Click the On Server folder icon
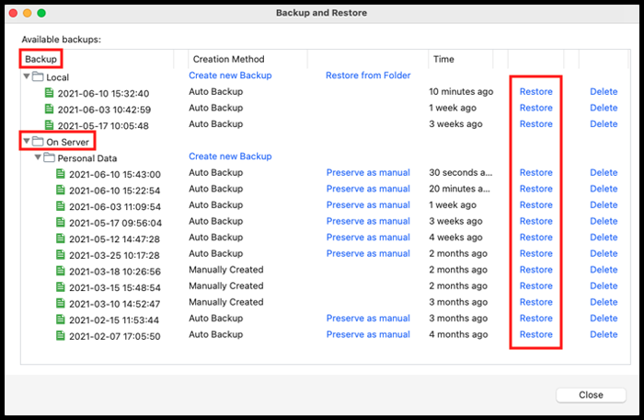 [x=38, y=142]
